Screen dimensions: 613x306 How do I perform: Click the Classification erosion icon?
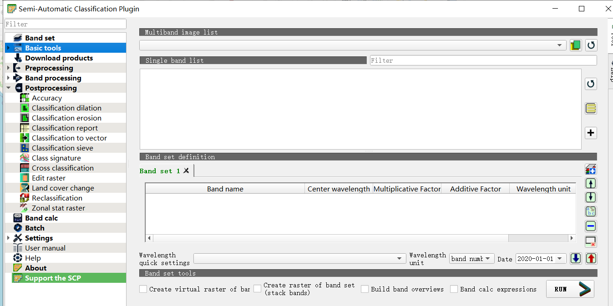(x=25, y=118)
